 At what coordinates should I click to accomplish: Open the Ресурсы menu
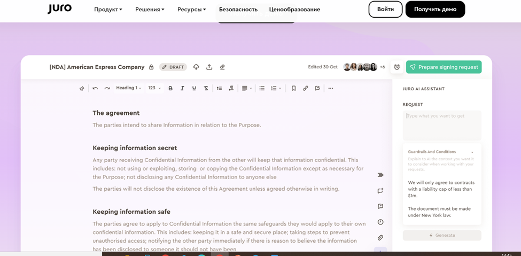pyautogui.click(x=192, y=9)
